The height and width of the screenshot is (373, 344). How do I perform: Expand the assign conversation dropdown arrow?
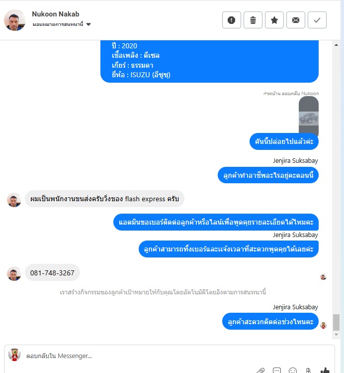coord(88,24)
